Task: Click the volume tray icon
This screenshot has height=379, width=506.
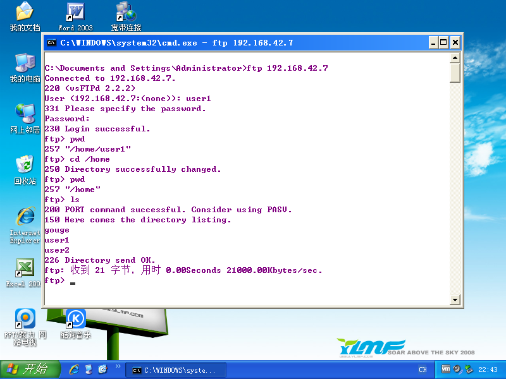Action: coord(457,369)
